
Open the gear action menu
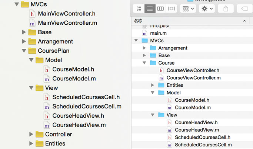pyautogui.click(x=207, y=8)
